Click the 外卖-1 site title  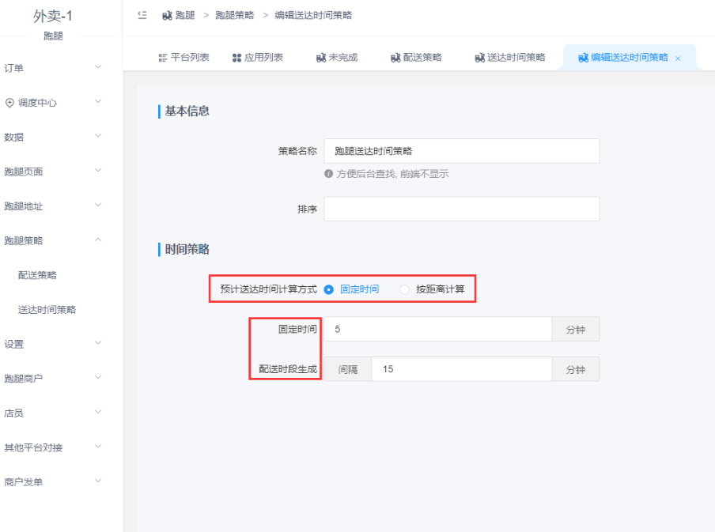point(52,17)
